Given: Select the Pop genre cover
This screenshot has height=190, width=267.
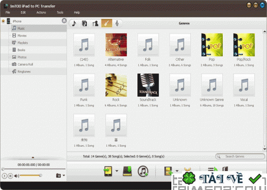Looking at the screenshot, I should [x=212, y=45].
